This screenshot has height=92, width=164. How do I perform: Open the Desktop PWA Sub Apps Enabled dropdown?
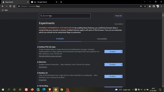pyautogui.click(x=113, y=52)
